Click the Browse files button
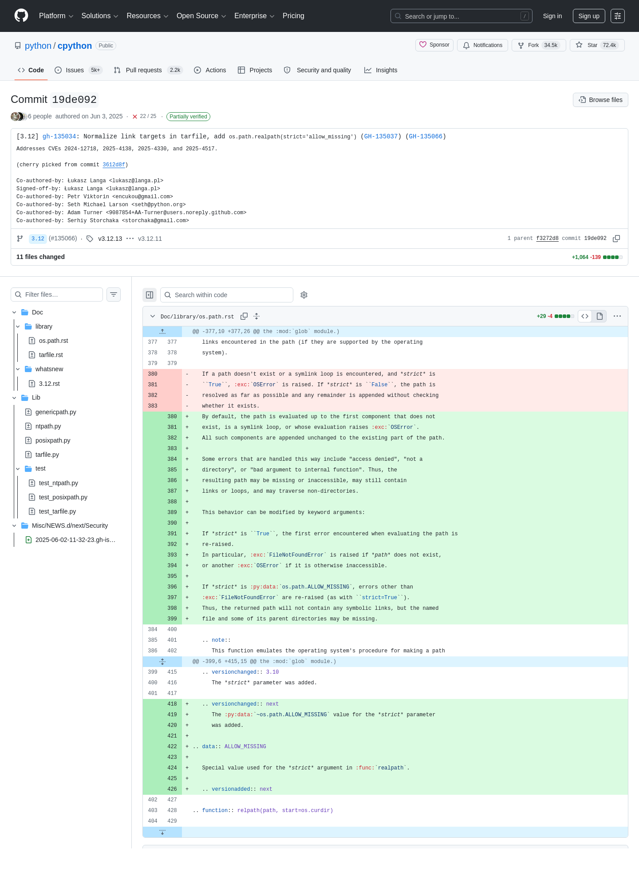 point(600,100)
